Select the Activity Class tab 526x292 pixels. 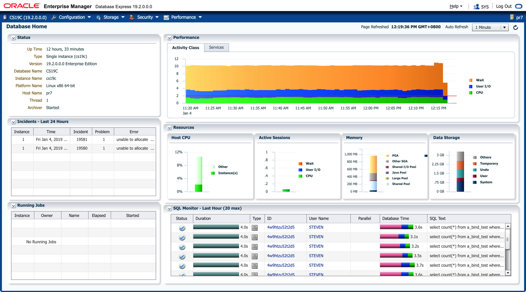point(185,48)
